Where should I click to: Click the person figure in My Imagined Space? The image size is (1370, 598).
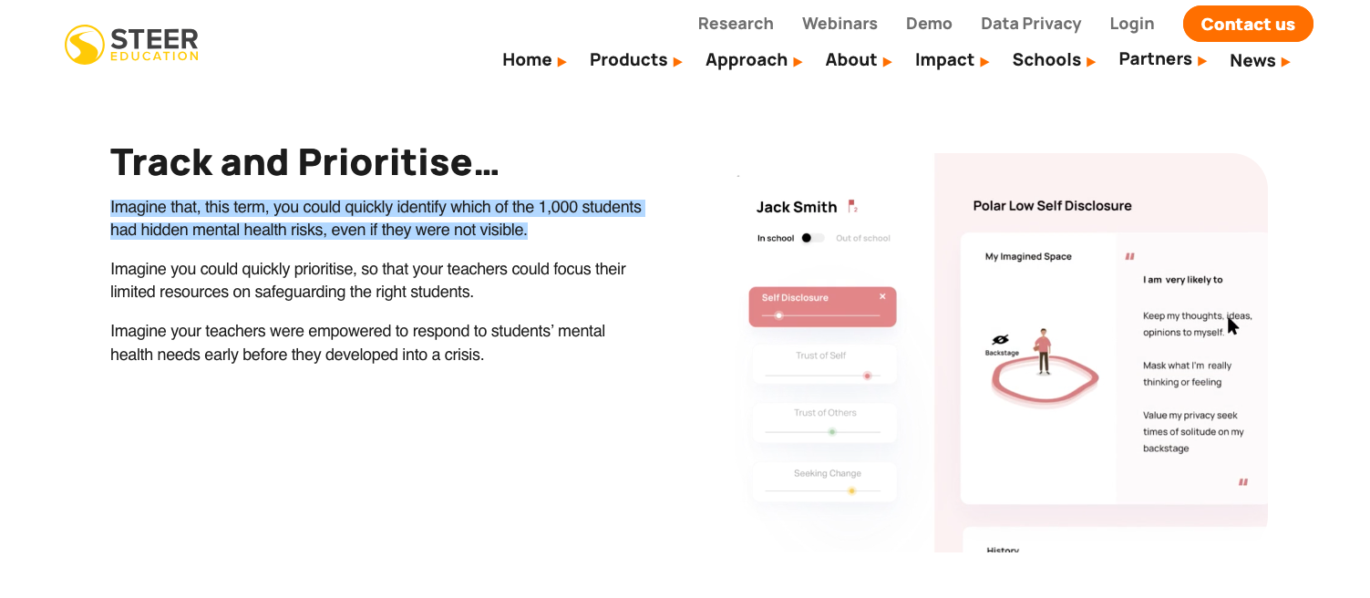pos(1044,351)
